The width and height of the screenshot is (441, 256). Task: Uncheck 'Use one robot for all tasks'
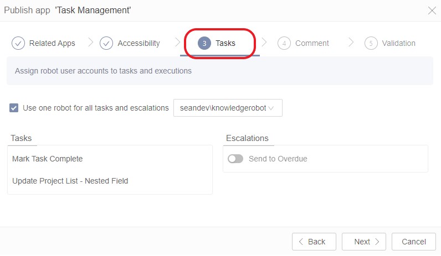tap(14, 108)
